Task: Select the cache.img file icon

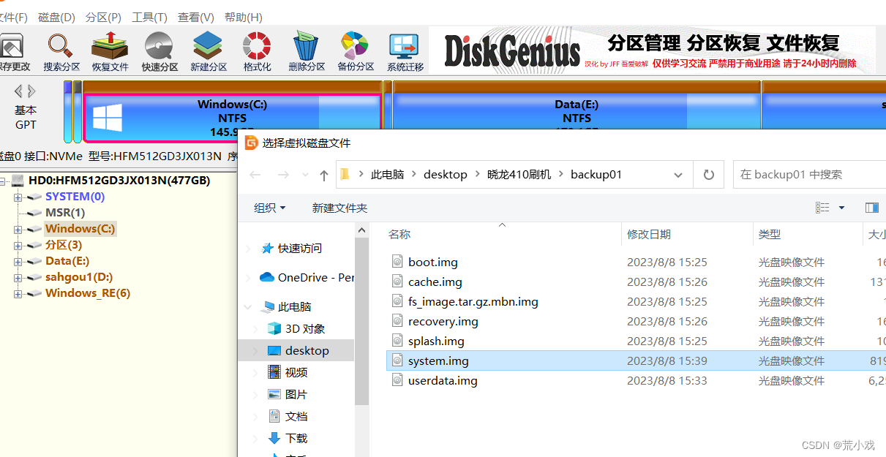Action: click(x=397, y=282)
